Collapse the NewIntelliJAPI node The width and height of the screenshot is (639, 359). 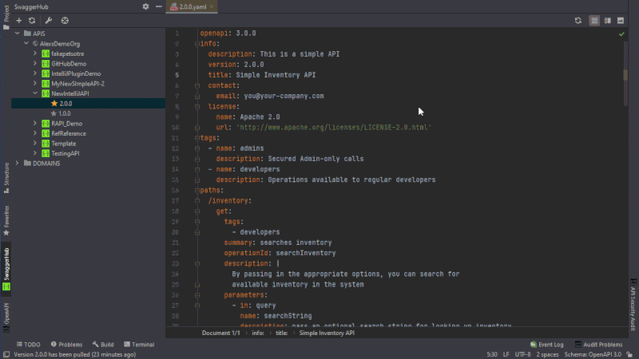(x=35, y=93)
